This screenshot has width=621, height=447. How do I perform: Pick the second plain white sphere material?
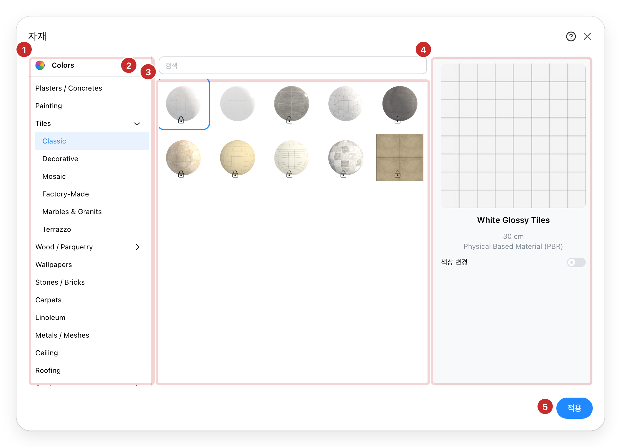coord(238,104)
